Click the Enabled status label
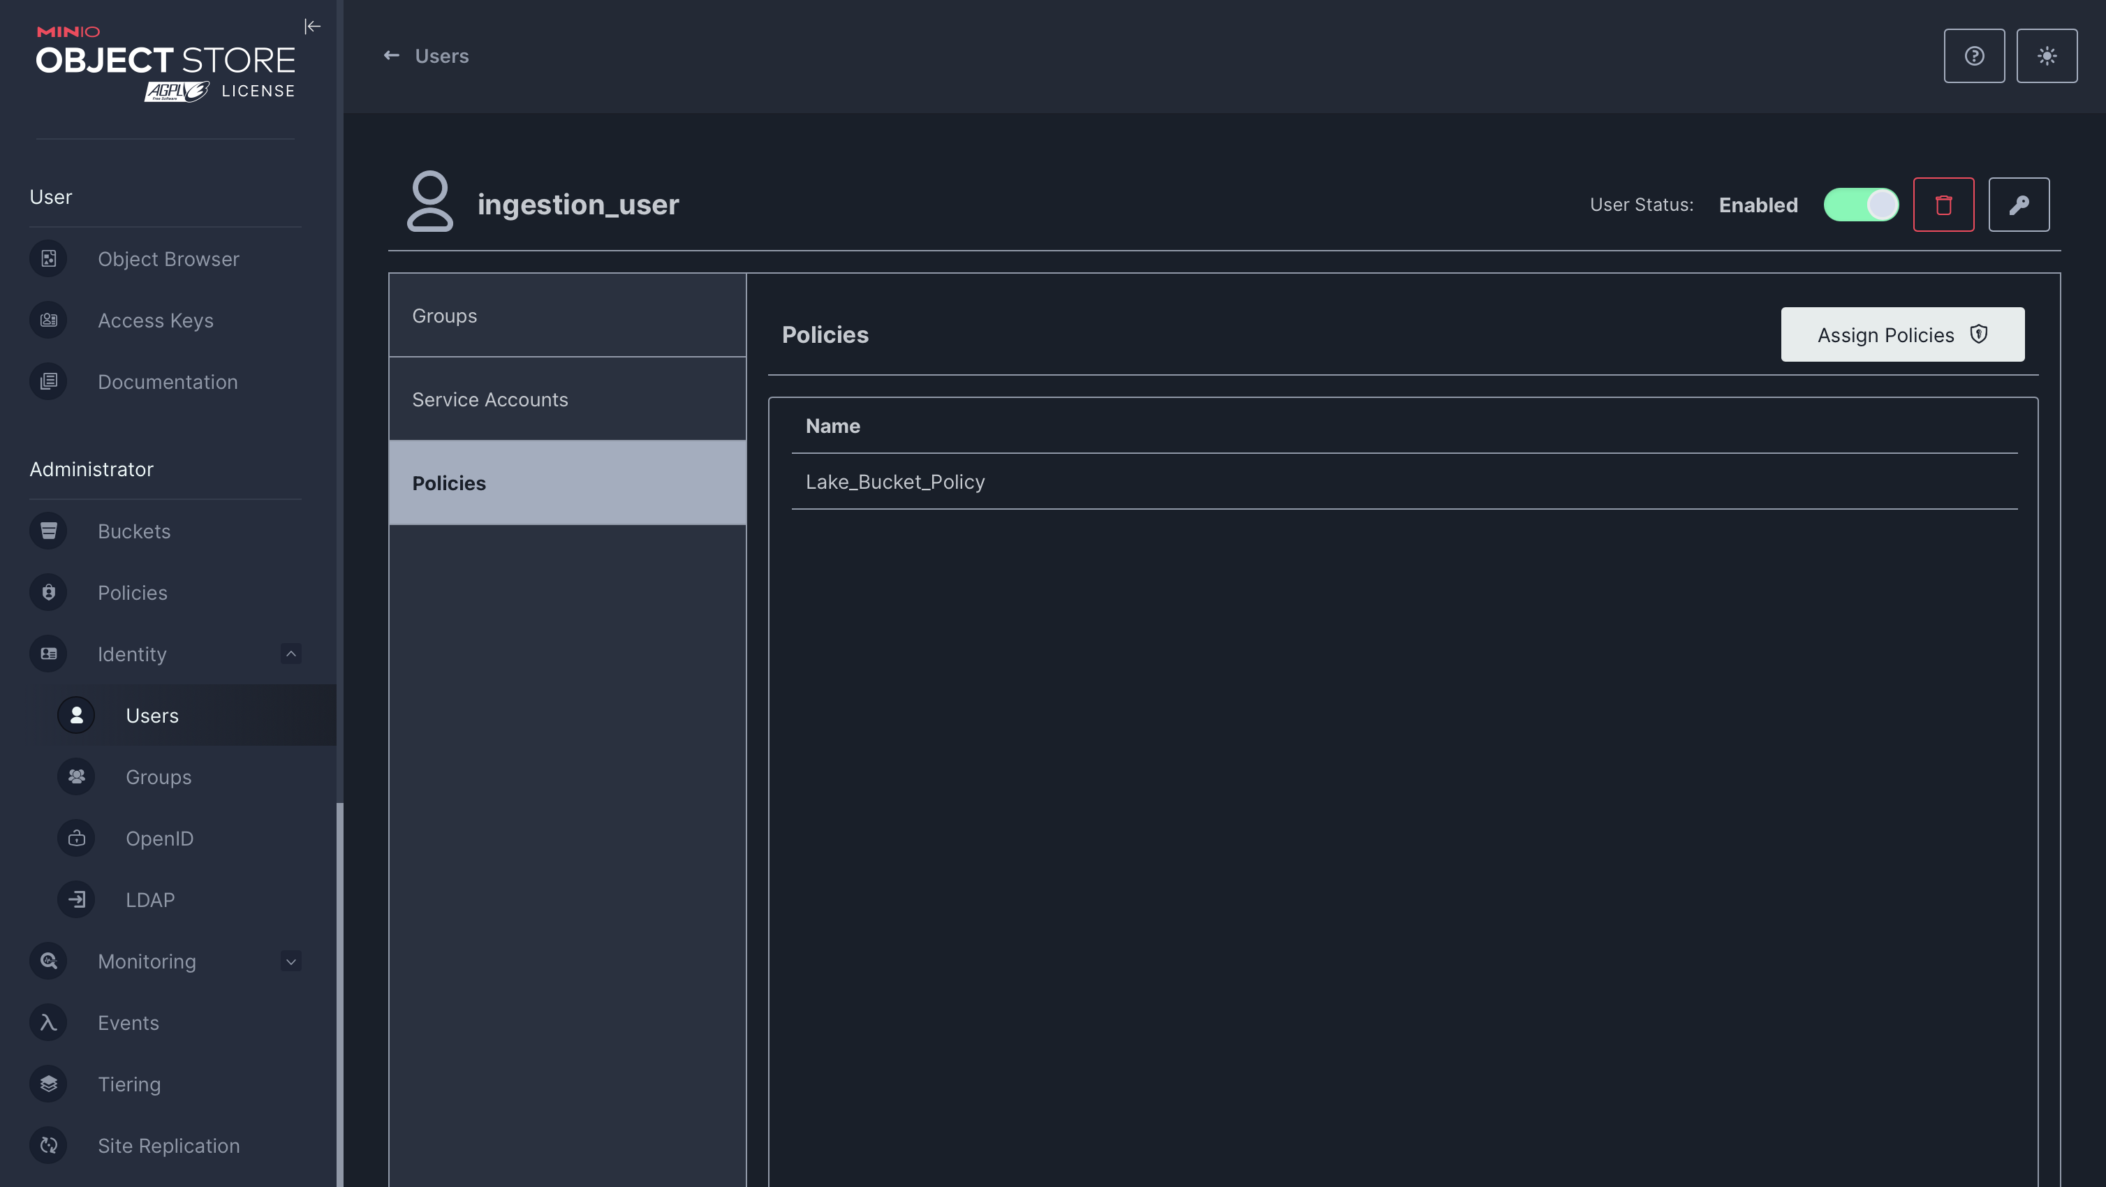This screenshot has width=2106, height=1187. [1758, 205]
